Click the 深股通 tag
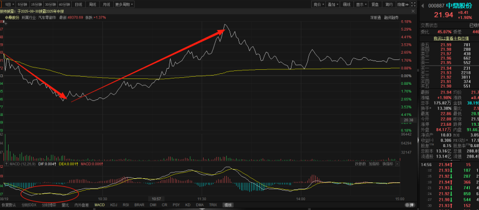The image size is (479, 210). coord(375,18)
